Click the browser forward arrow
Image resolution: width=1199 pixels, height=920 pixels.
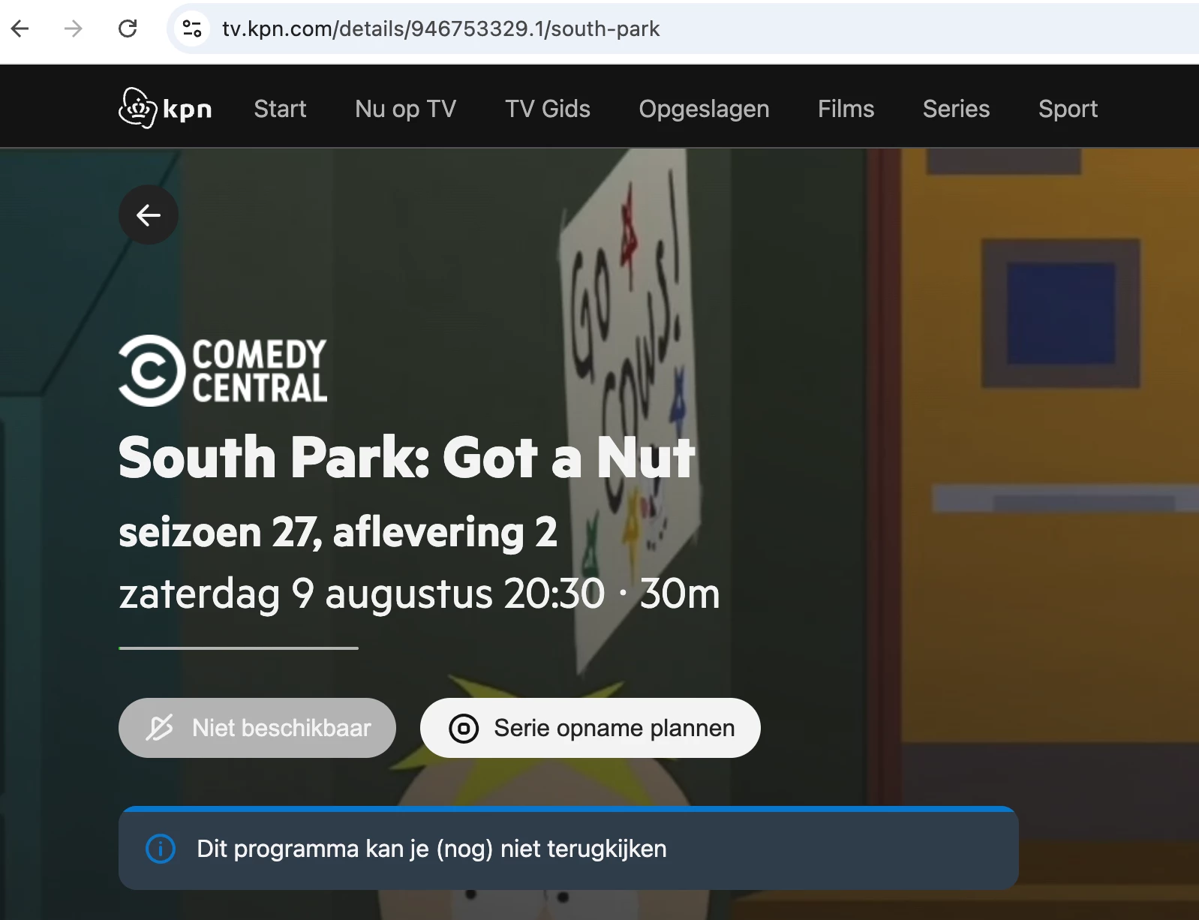click(x=74, y=29)
